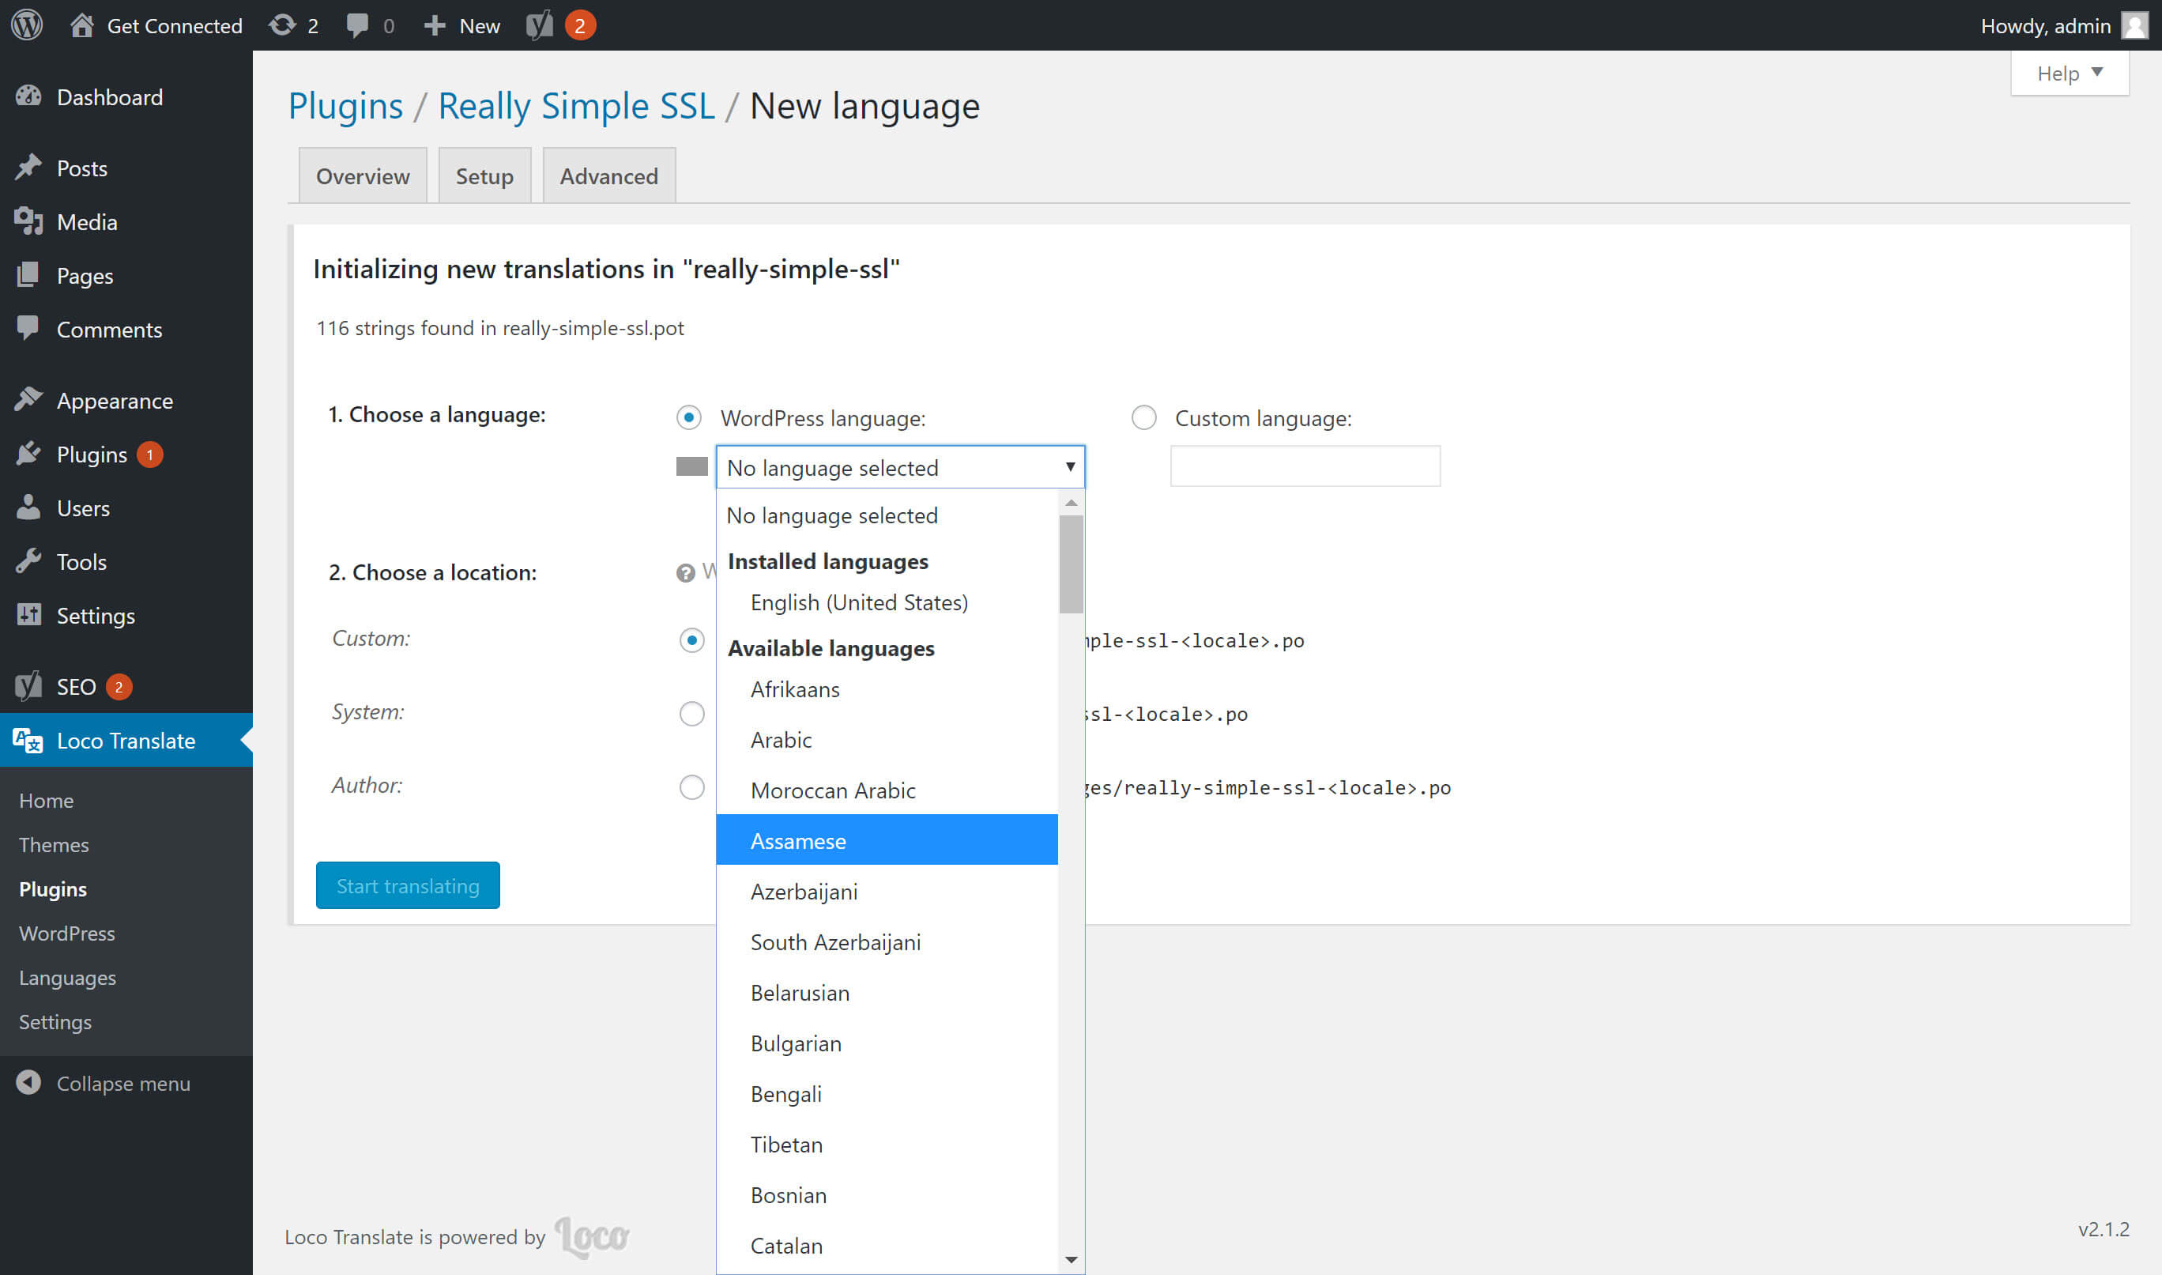Select the Author location radio button
The image size is (2162, 1275).
coord(691,787)
